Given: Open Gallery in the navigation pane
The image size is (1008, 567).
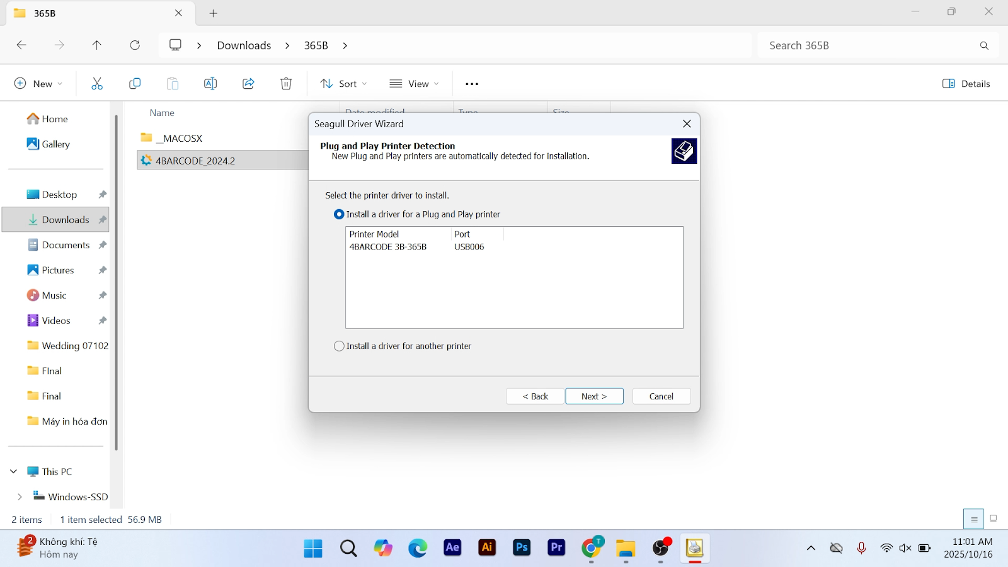Looking at the screenshot, I should point(49,144).
